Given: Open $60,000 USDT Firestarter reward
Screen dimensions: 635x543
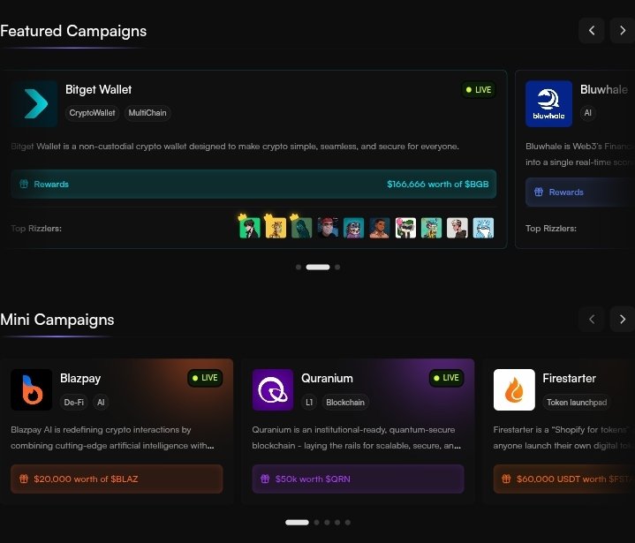Looking at the screenshot, I should (x=564, y=479).
